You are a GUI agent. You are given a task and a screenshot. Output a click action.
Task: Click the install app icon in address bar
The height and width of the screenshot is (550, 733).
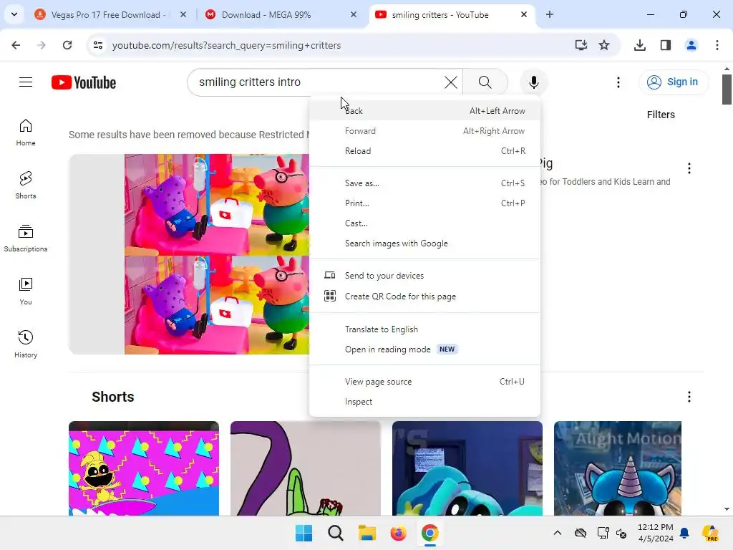(581, 45)
